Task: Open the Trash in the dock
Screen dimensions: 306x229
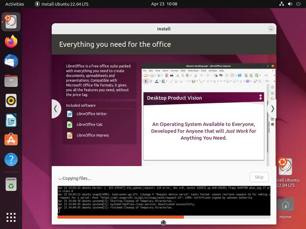Action: (x=11, y=184)
